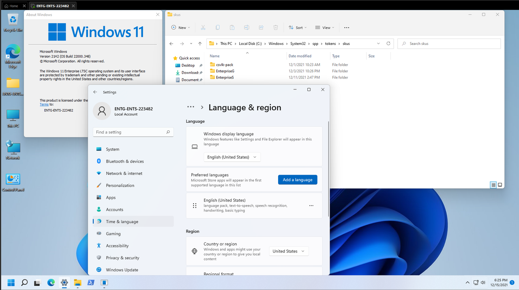Select Accounts in Settings sidebar

133,210
